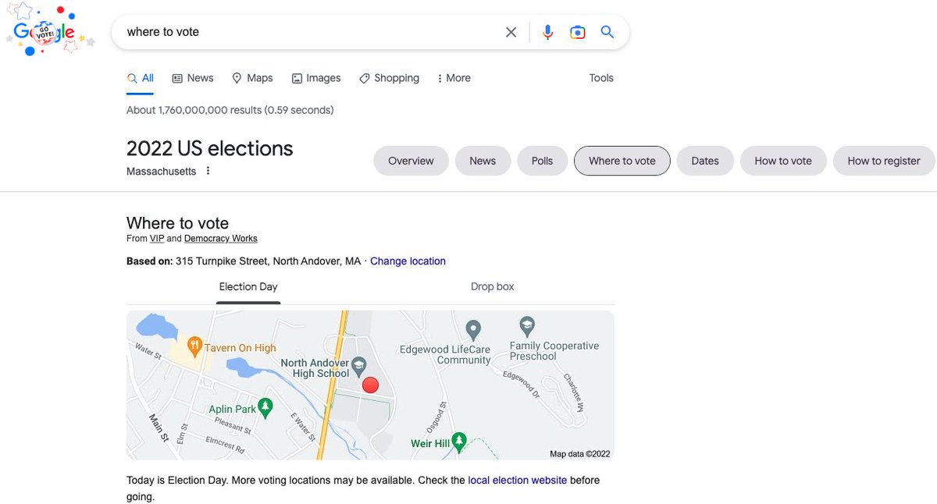Open the Democracy Works link

pyautogui.click(x=221, y=239)
